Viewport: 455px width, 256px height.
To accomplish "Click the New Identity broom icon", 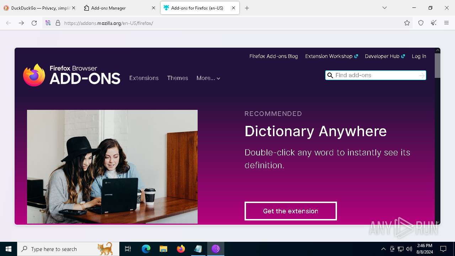I will click(x=434, y=23).
